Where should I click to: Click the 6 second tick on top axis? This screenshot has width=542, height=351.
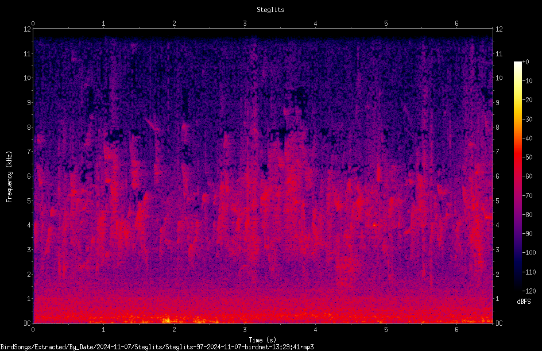point(456,23)
